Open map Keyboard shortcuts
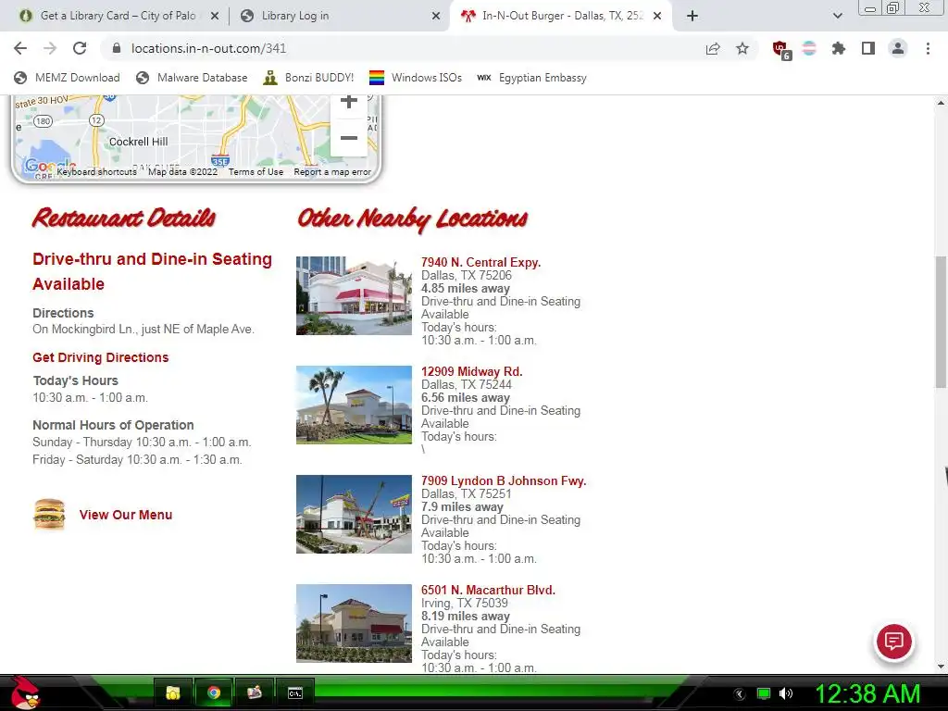 pyautogui.click(x=96, y=171)
